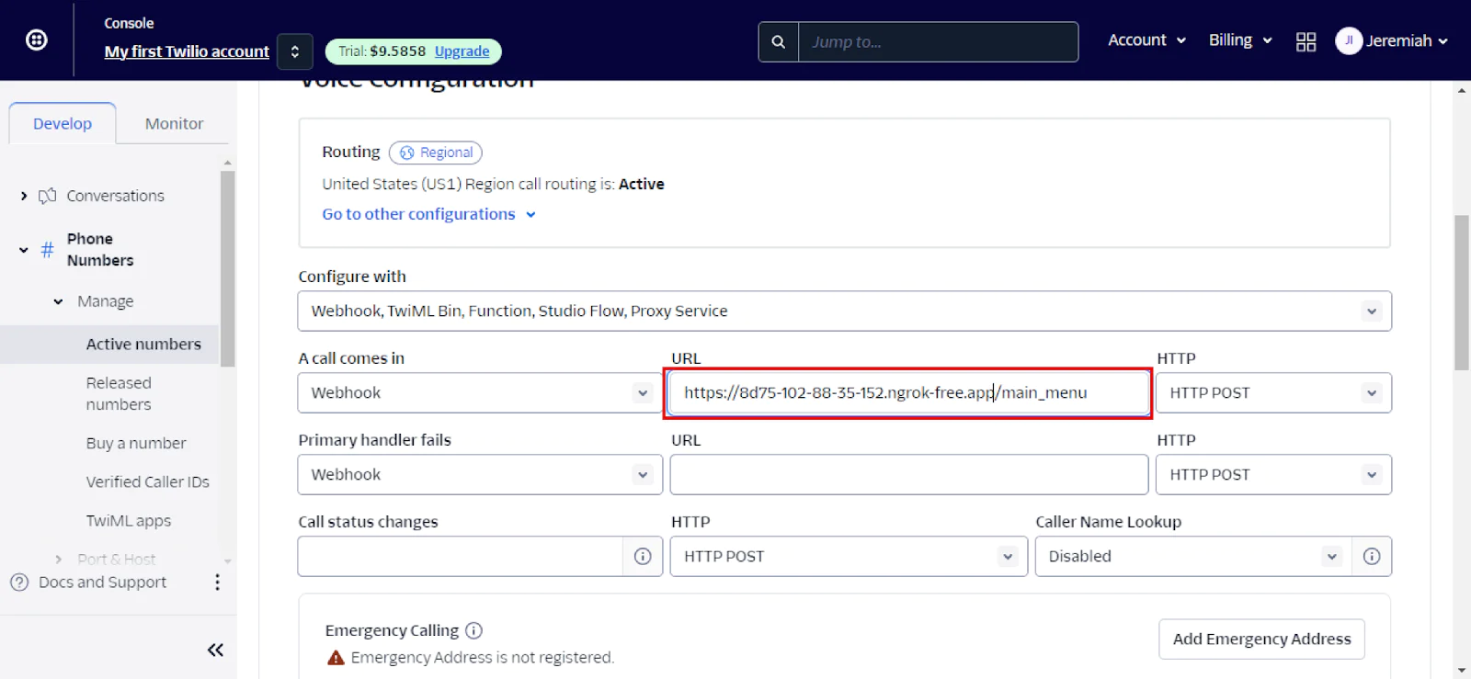Viewport: 1471px width, 679px height.
Task: Expand the Conversations chevron
Action: [x=24, y=196]
